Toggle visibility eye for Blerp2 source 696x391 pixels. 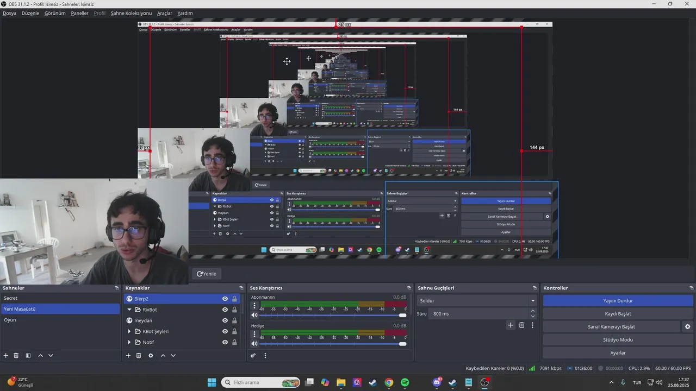click(225, 299)
